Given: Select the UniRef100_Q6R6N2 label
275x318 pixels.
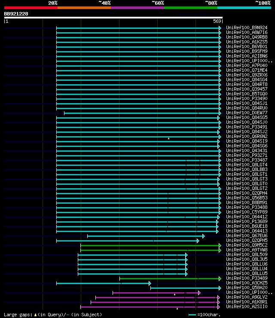Looking at the screenshot, I should [247, 136].
